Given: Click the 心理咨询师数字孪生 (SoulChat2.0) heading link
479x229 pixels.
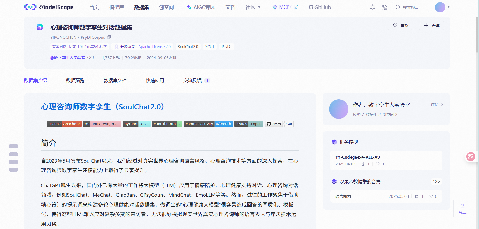Looking at the screenshot, I should coord(103,107).
